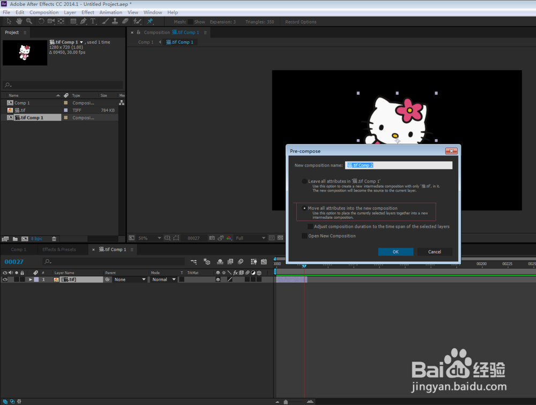This screenshot has width=536, height=405.
Task: Select 'Move all attributes into new composition' option
Action: (x=304, y=208)
